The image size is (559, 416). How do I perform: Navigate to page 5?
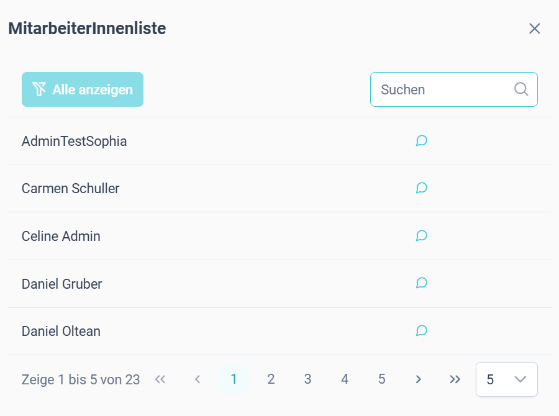(382, 379)
